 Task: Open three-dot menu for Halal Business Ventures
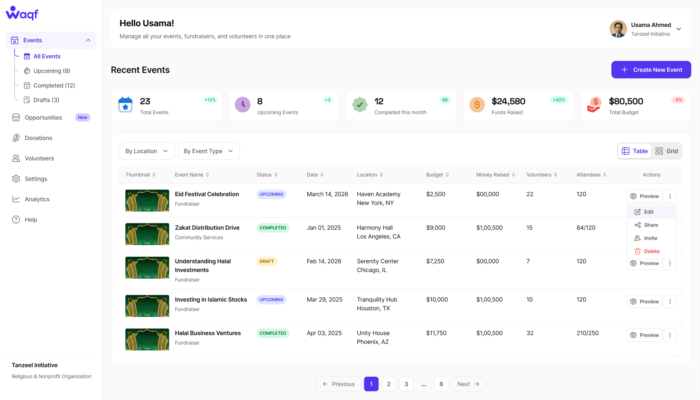tap(670, 335)
